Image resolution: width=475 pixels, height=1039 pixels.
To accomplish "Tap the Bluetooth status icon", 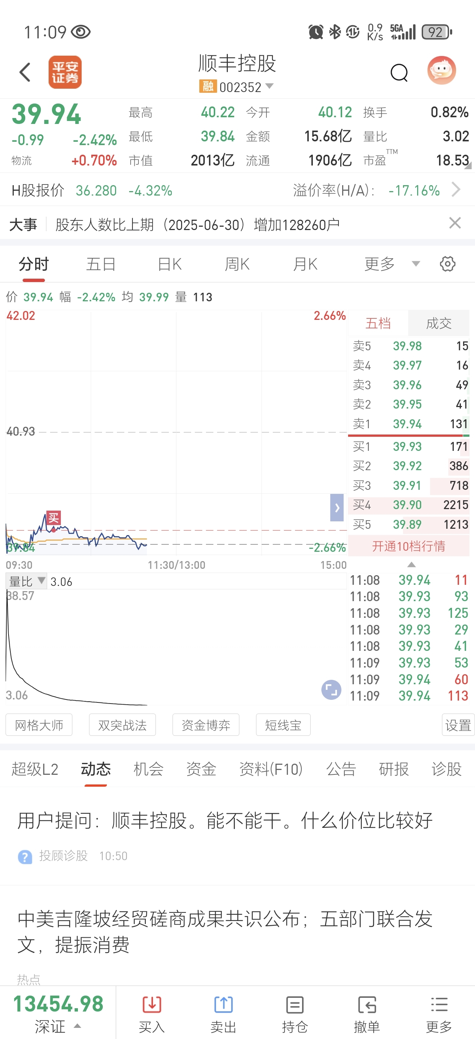I will click(335, 32).
